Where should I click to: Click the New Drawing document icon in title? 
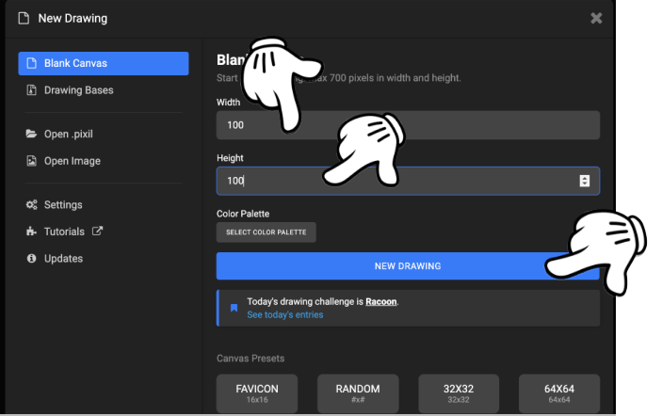point(24,18)
